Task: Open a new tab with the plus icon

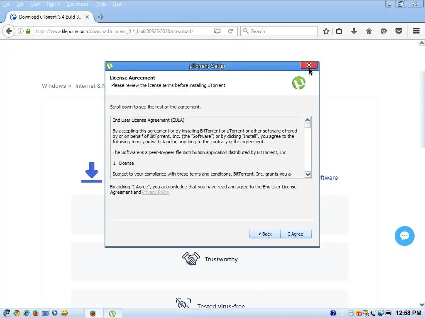Action: coord(101,17)
